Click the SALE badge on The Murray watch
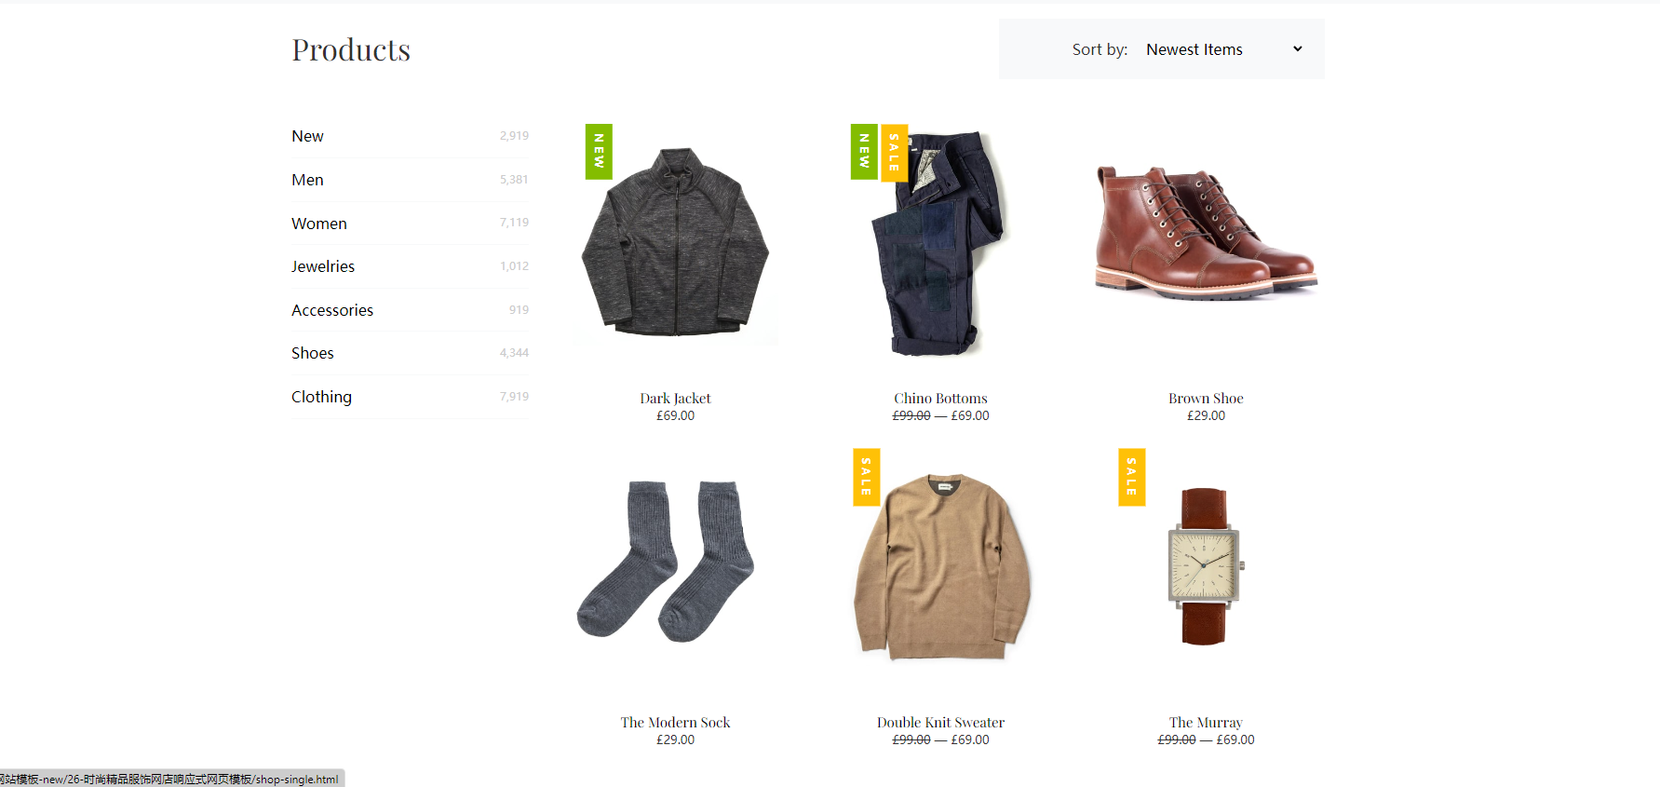 [1132, 477]
